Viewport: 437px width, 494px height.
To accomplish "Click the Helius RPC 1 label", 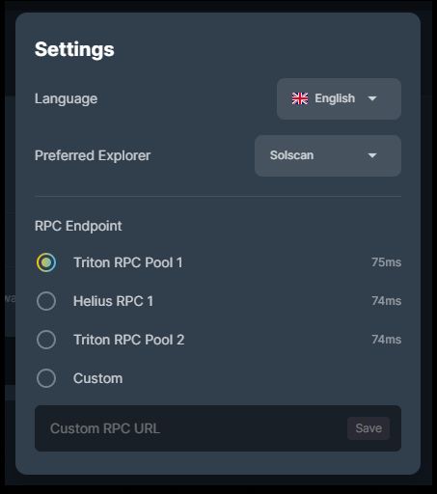I will 113,301.
